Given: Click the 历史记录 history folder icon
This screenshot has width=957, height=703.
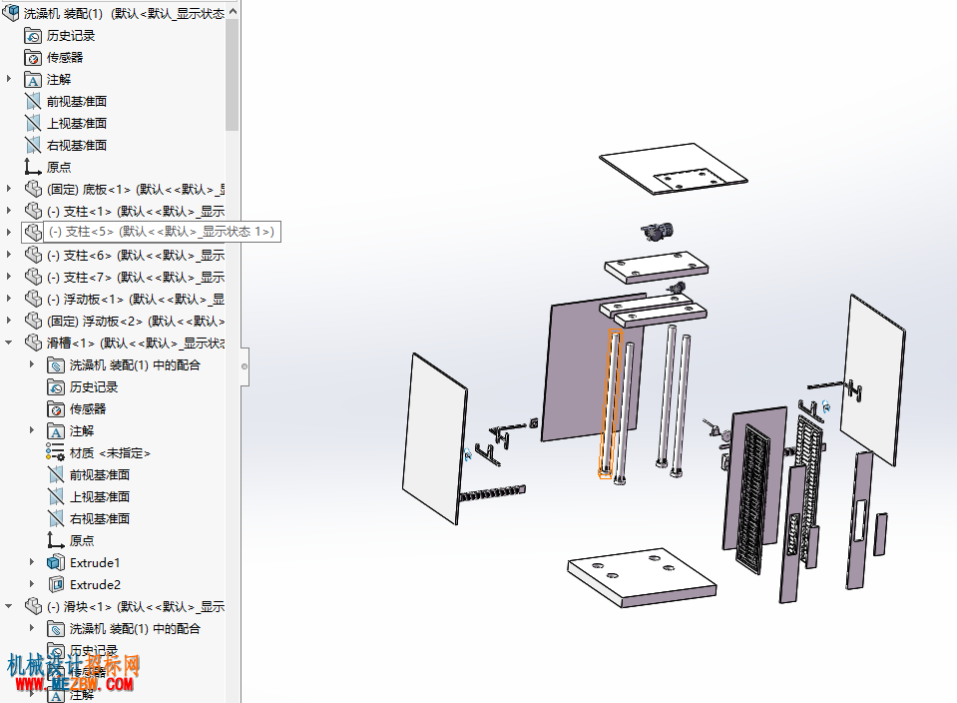Looking at the screenshot, I should (33, 36).
